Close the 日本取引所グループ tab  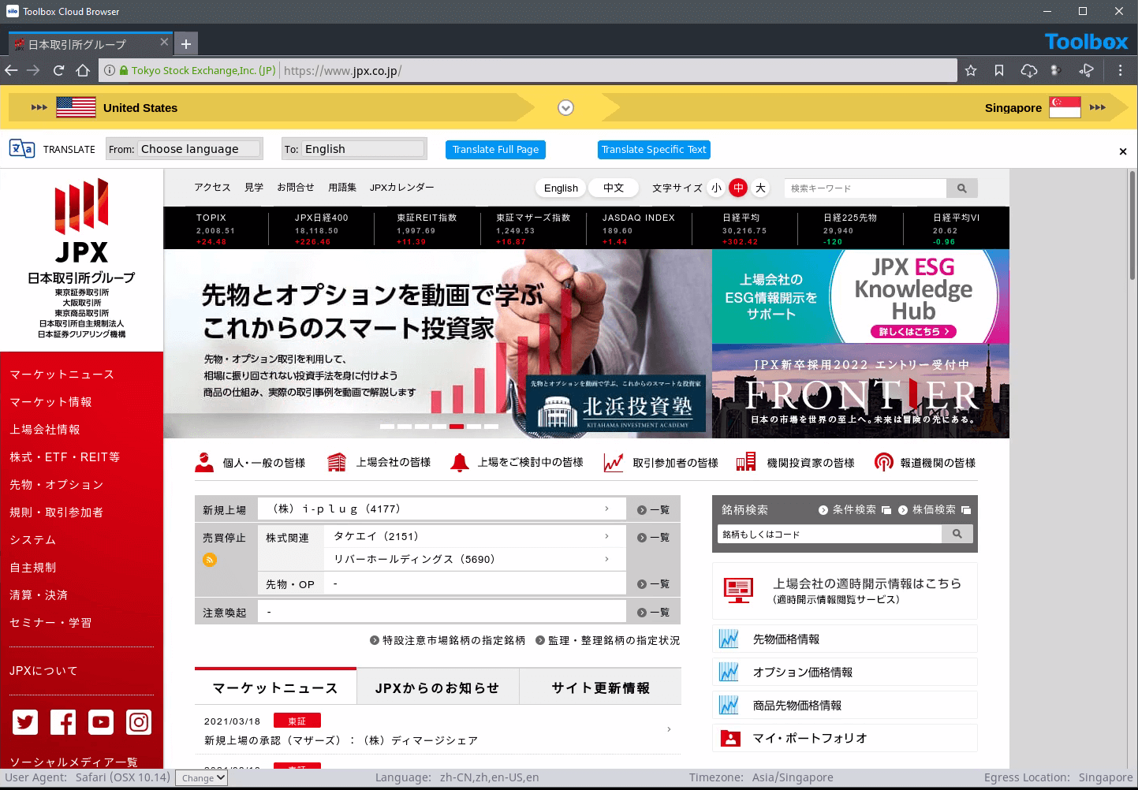(x=164, y=42)
